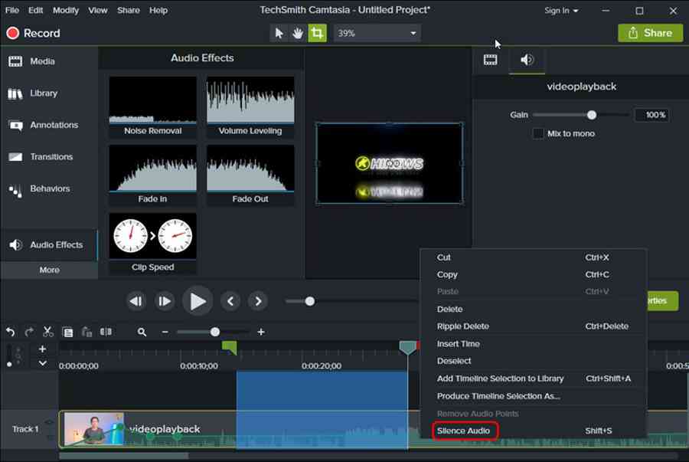Screen dimensions: 689x462
Task: Select the Volume Leveling effect thumbnail
Action: [250, 106]
